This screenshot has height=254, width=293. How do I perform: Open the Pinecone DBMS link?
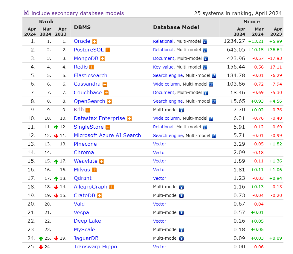[86, 144]
